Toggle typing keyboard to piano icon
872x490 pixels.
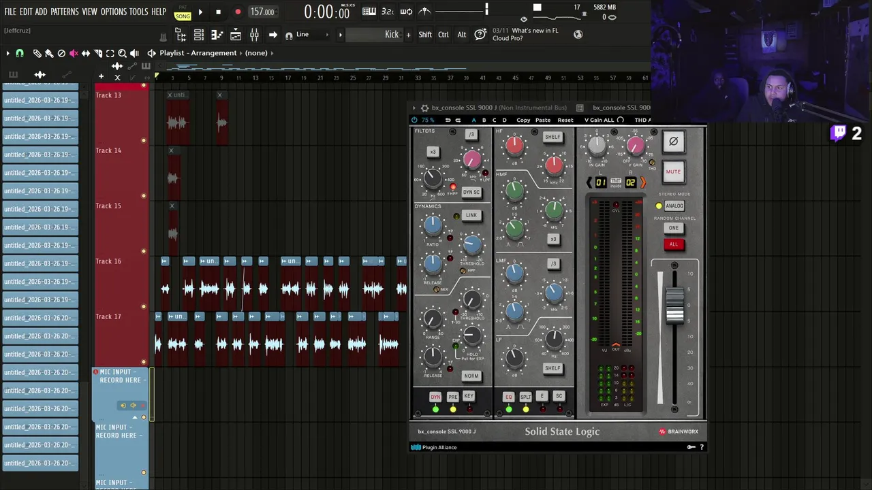[369, 12]
